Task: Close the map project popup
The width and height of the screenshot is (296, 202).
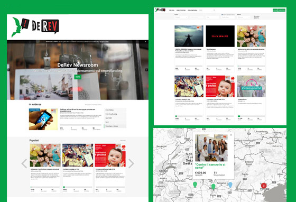Action: [x=231, y=135]
